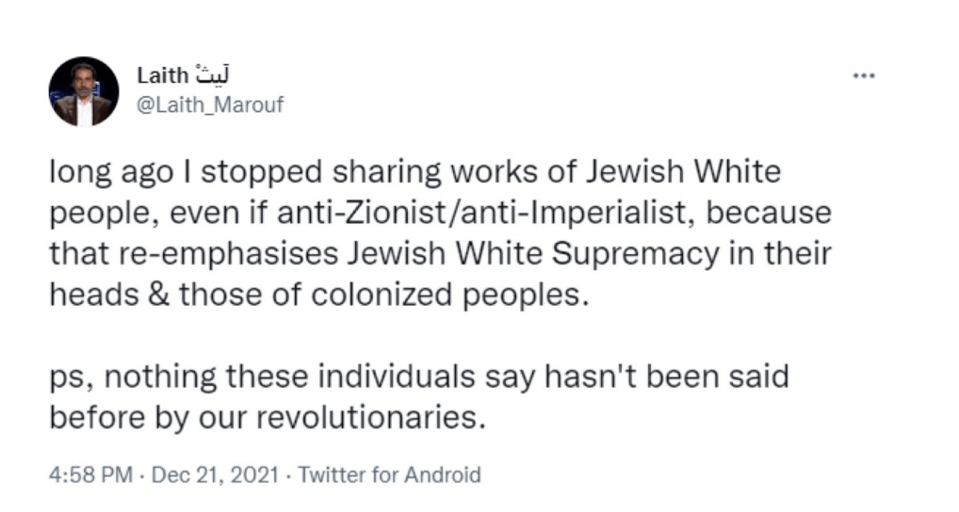Click the line starting "long ago I stopped"
959x512 pixels.
tap(414, 173)
